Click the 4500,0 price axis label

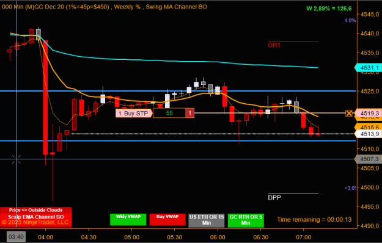coord(370,187)
